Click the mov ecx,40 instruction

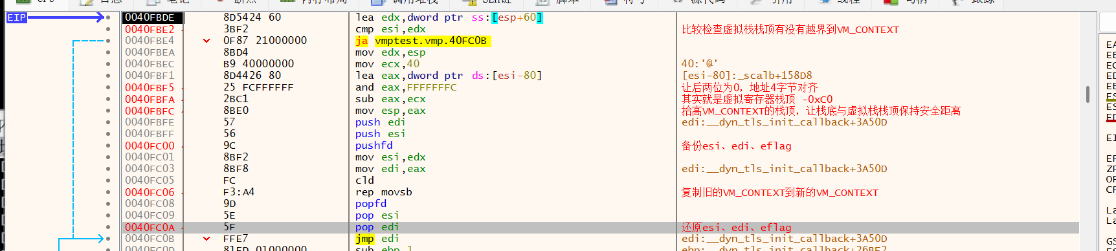(x=387, y=64)
